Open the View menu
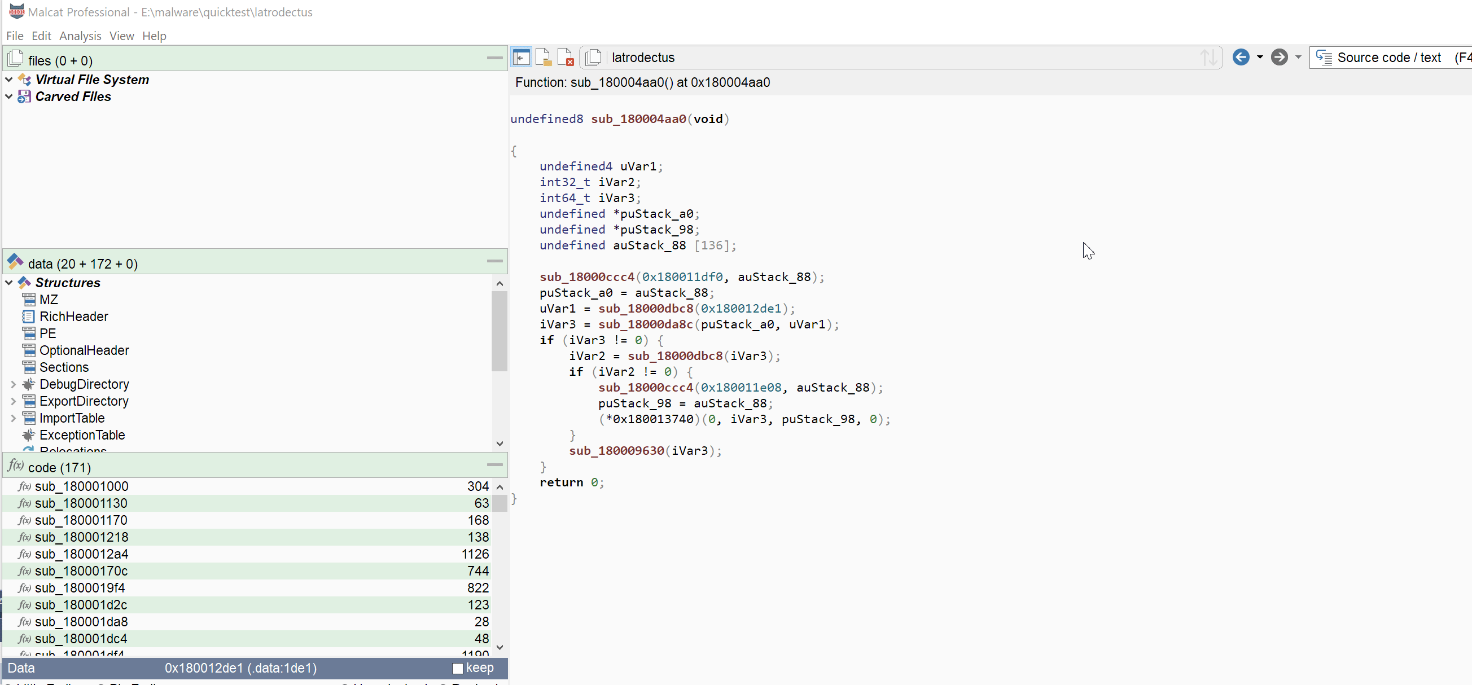 point(122,36)
